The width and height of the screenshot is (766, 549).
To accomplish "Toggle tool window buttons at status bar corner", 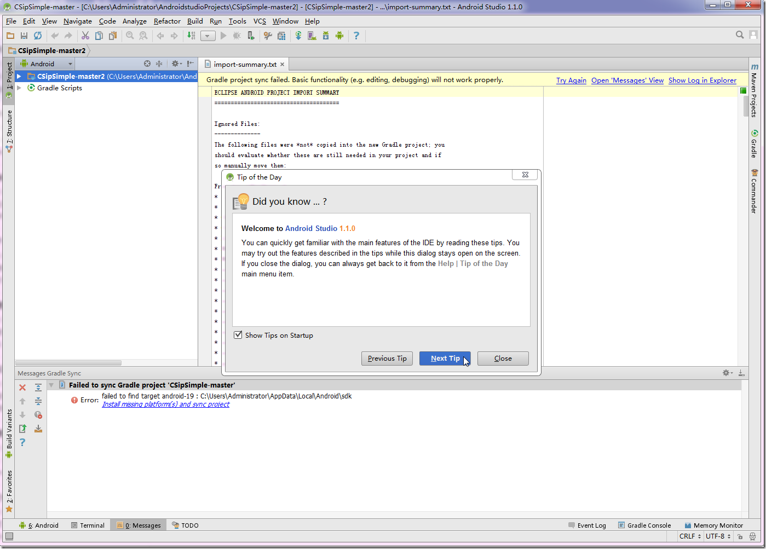I will pyautogui.click(x=9, y=536).
